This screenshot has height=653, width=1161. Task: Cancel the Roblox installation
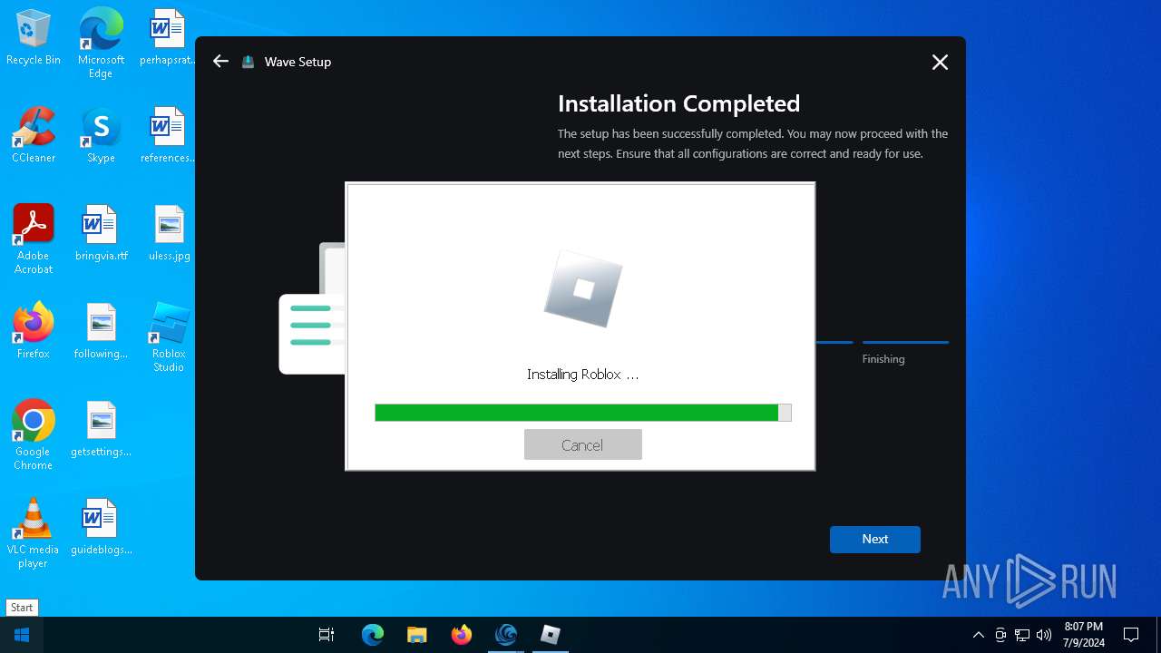(x=582, y=444)
